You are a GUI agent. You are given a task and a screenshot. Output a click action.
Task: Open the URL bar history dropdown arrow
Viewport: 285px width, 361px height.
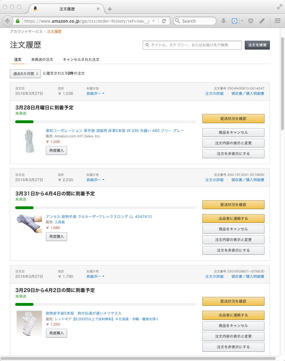click(x=153, y=21)
